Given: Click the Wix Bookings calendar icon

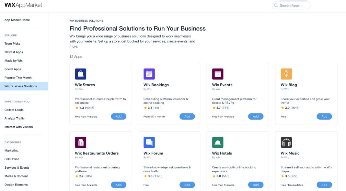Looking at the screenshot, I should pos(149,74).
